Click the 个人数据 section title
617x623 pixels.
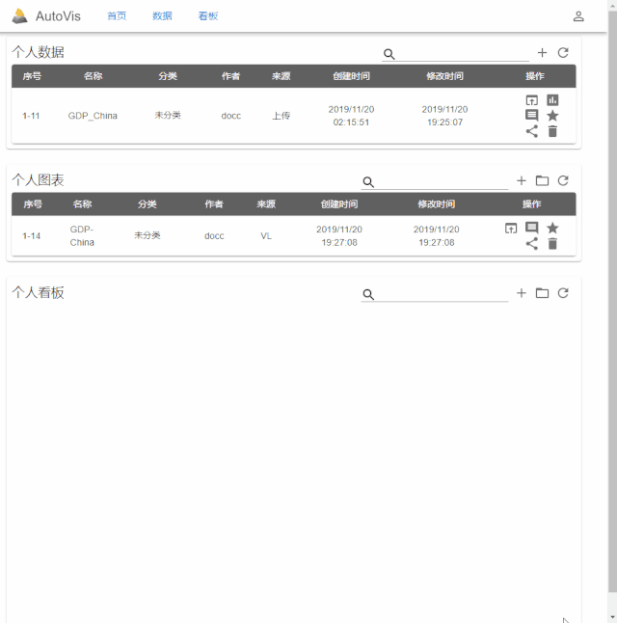pyautogui.click(x=39, y=52)
